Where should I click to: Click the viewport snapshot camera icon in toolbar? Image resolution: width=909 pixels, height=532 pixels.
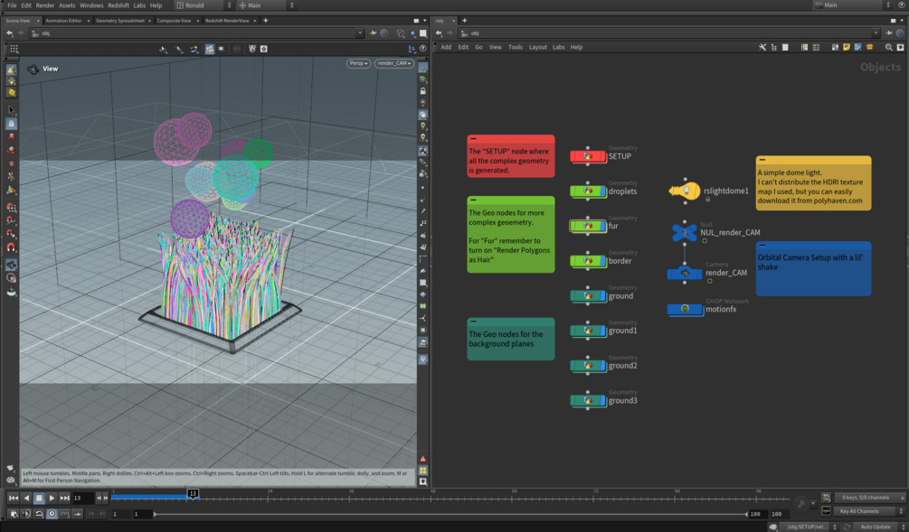point(264,49)
